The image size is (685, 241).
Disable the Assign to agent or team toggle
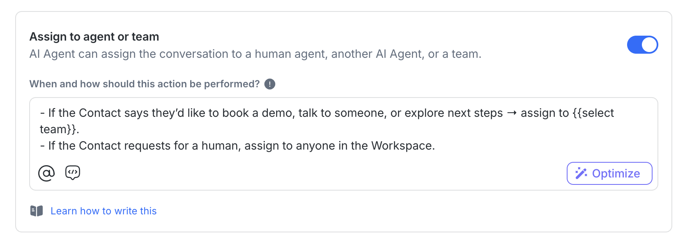tap(642, 45)
